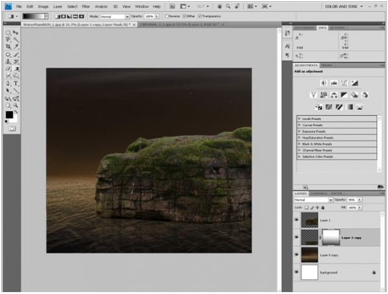Select the Path Selection tool
The image size is (388, 294).
pos(8,90)
